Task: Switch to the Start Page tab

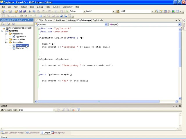Action: (60, 20)
